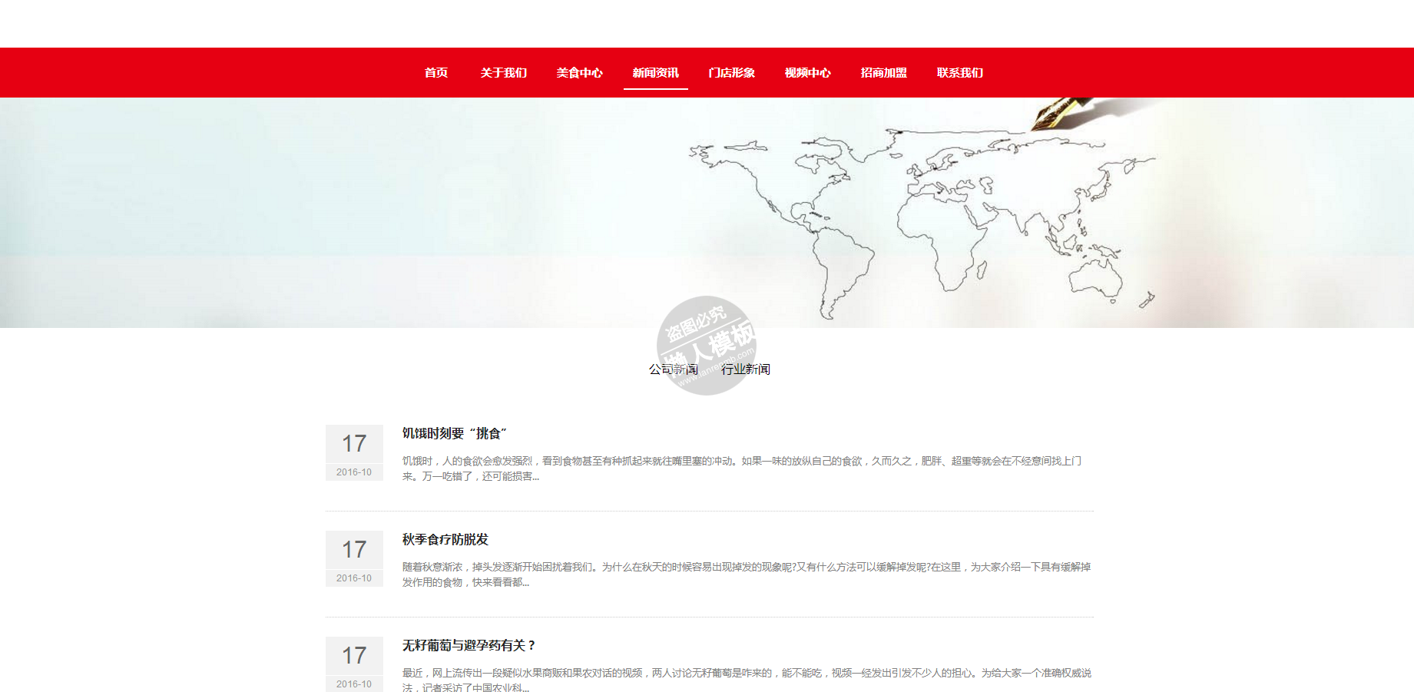Viewport: 1414px width, 692px height.
Task: Open the 首页 home menu item
Action: (436, 73)
